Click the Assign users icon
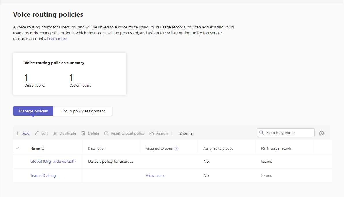This screenshot has height=197, width=344. [x=152, y=133]
